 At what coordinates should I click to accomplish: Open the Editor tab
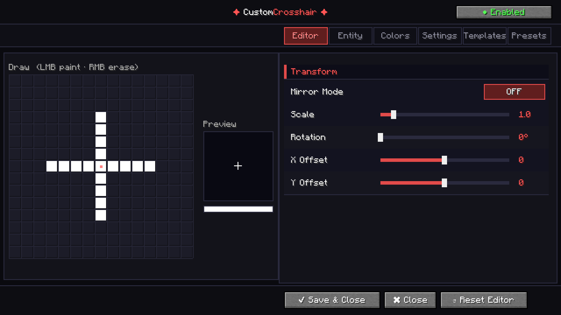coord(306,36)
